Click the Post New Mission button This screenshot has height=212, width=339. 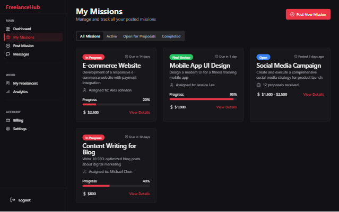(308, 14)
